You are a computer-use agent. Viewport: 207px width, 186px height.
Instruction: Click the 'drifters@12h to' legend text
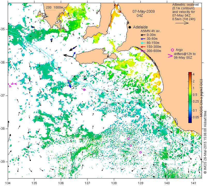[x=184, y=54]
